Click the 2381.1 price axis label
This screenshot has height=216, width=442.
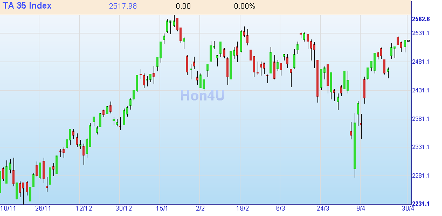(x=421, y=119)
